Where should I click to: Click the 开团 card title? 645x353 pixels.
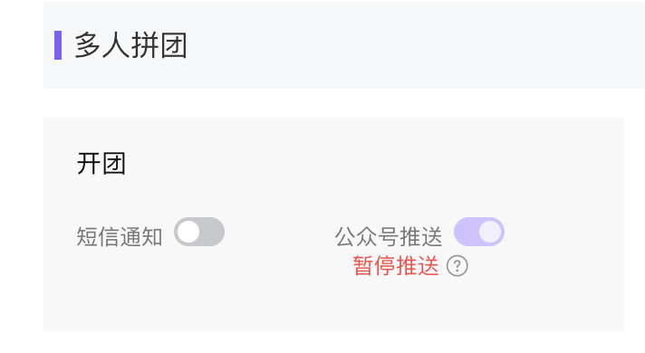point(101,164)
